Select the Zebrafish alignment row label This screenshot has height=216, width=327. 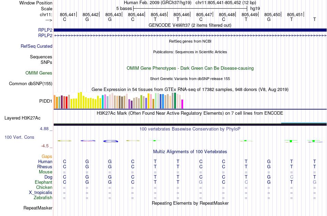[43, 197]
